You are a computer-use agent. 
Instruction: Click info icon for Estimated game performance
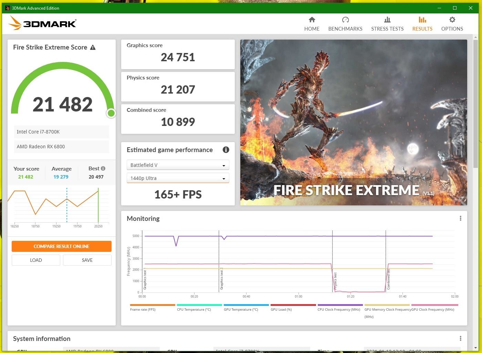point(226,150)
